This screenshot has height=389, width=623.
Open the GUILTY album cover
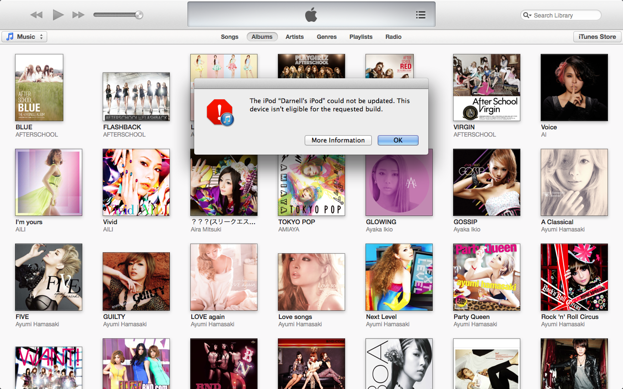136,282
